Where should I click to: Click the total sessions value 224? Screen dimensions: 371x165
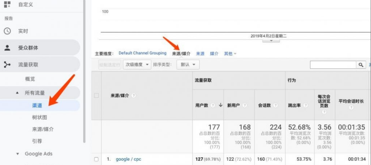coord(275,127)
